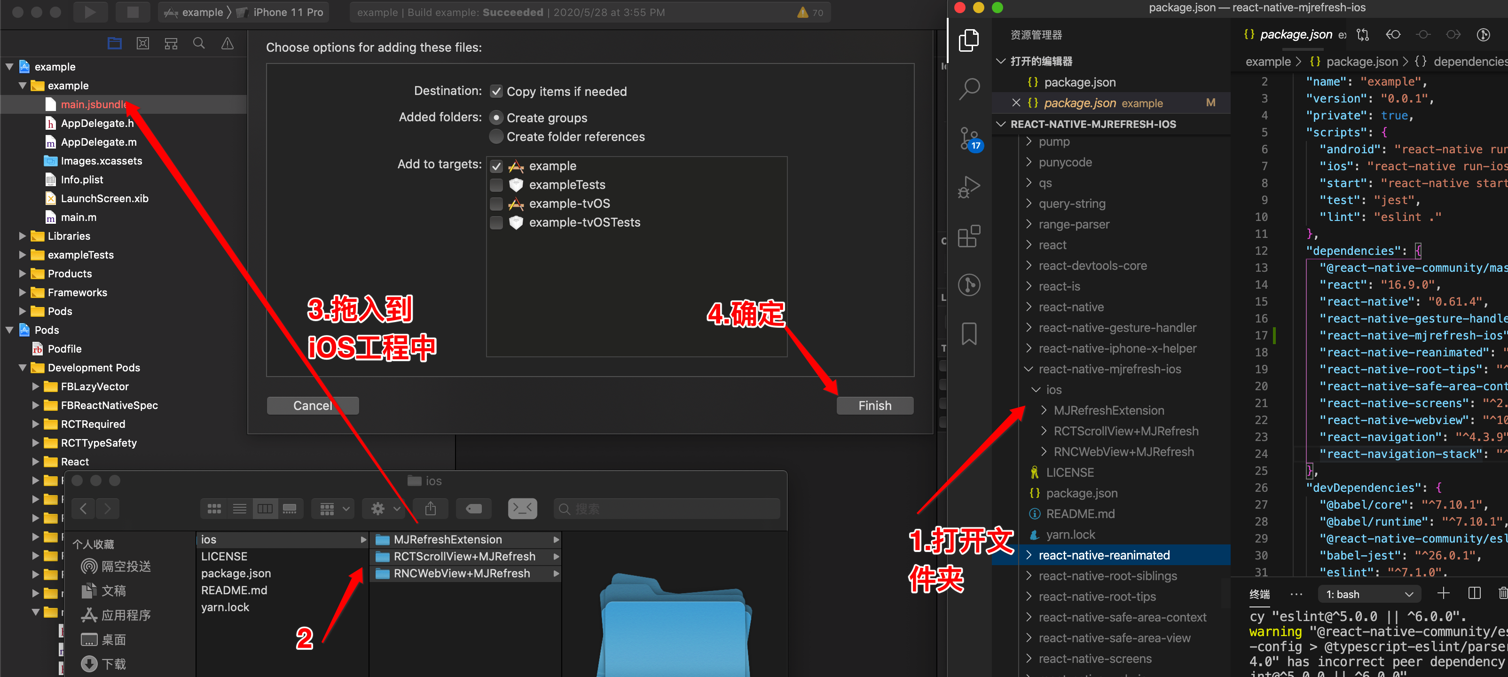The image size is (1508, 677).
Task: Open the 1: bash terminal dropdown
Action: pyautogui.click(x=1369, y=594)
